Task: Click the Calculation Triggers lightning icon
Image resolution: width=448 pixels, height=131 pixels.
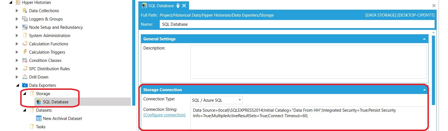Action: coord(25,52)
